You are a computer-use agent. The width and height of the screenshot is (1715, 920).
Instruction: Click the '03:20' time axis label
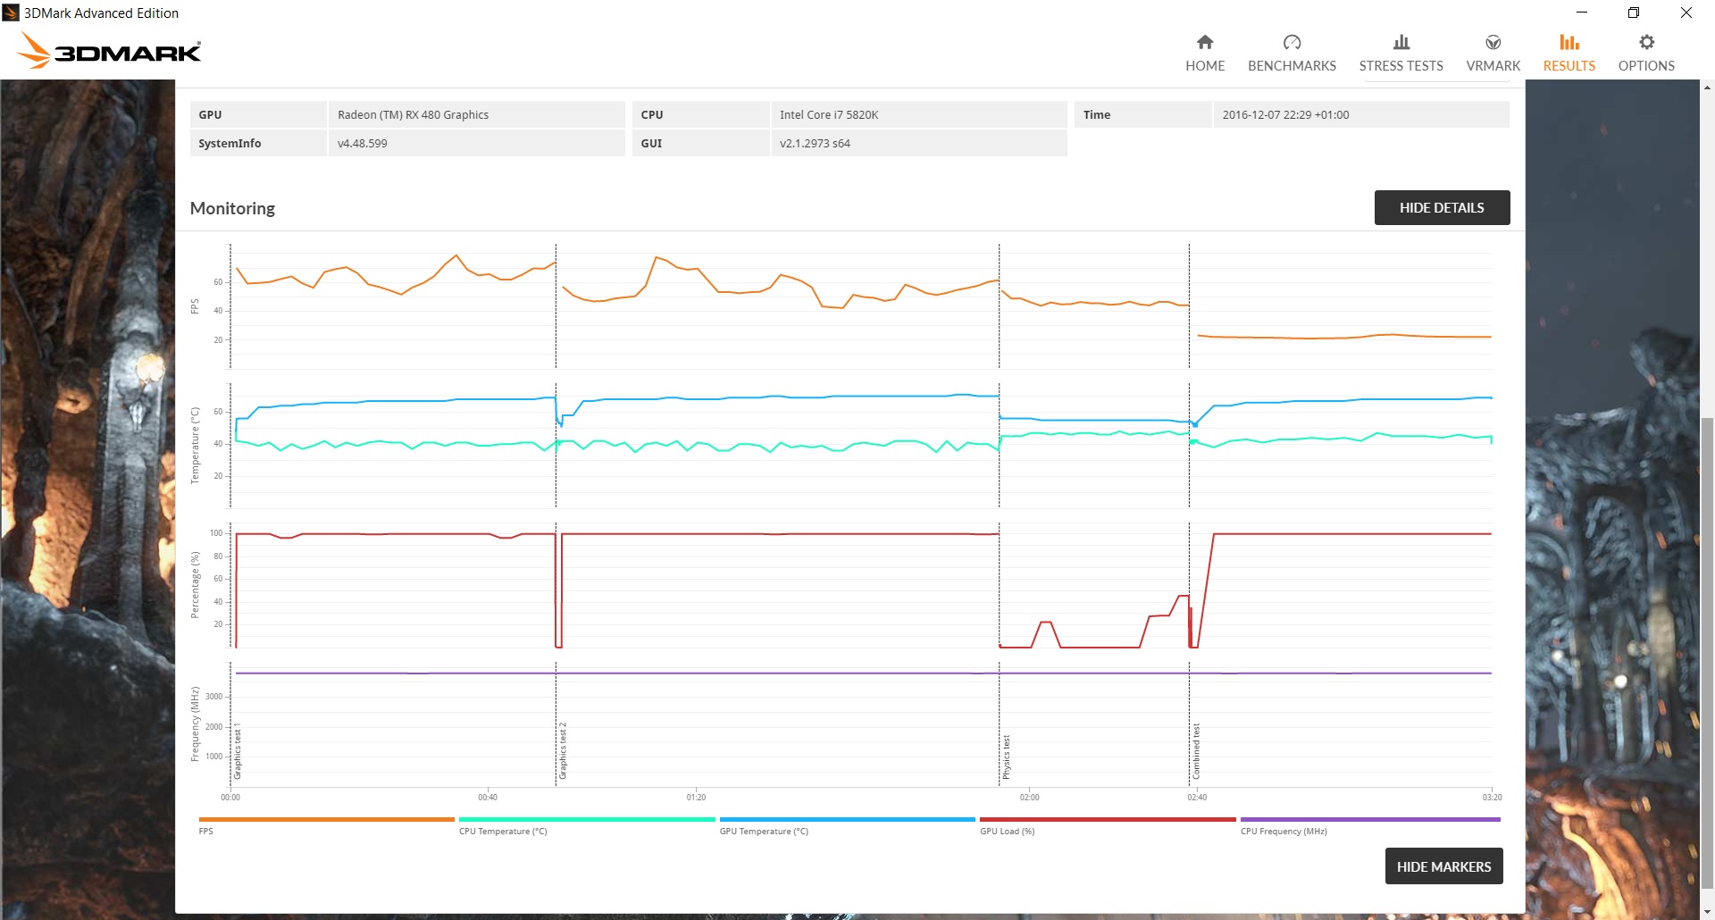(x=1492, y=797)
